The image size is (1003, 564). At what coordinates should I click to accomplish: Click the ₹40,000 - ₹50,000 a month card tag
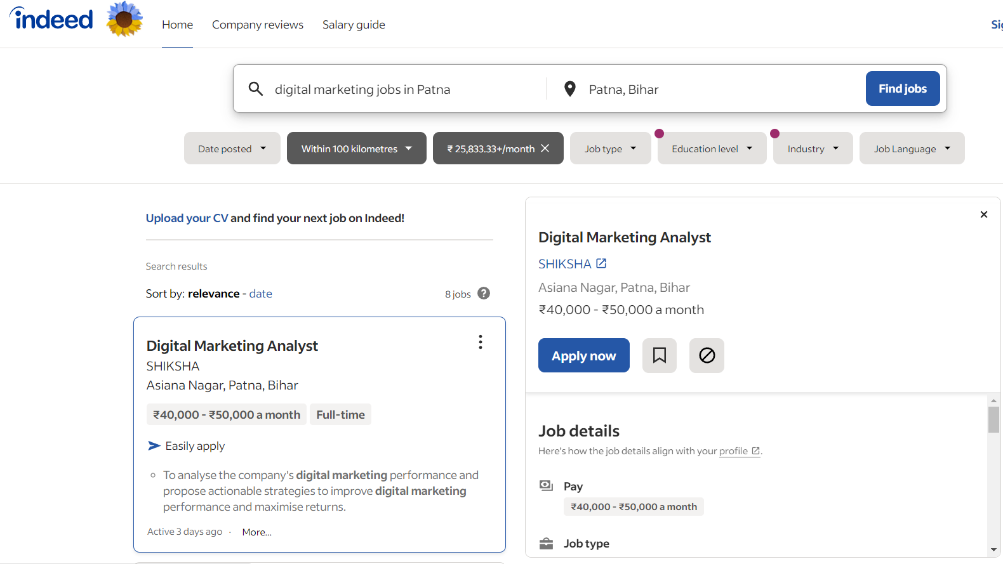point(227,415)
